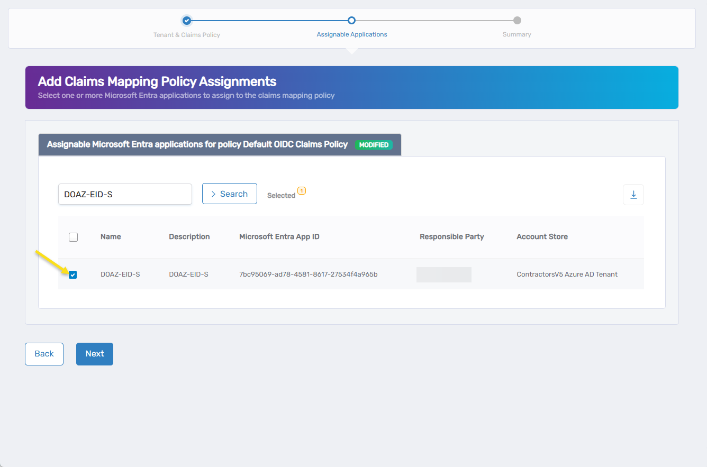Click the Summary step circle
The height and width of the screenshot is (467, 707).
click(516, 20)
